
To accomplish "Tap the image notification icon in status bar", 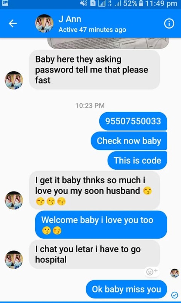I will click(x=5, y=3).
